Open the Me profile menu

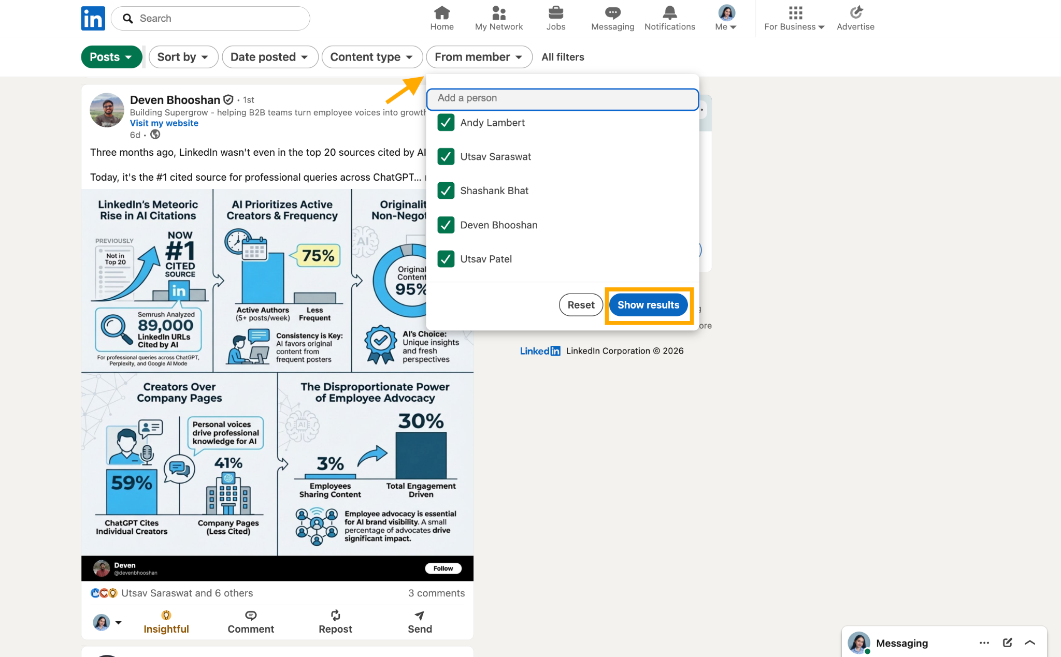click(x=726, y=19)
